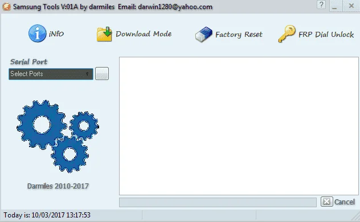Image resolution: width=360 pixels, height=222 pixels.
Task: Click the iNfO label text
Action: [56, 34]
